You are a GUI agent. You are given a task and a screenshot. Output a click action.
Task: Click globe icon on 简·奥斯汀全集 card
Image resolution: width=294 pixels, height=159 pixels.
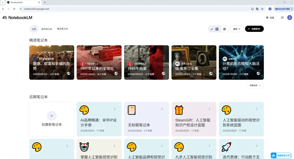point(211,74)
